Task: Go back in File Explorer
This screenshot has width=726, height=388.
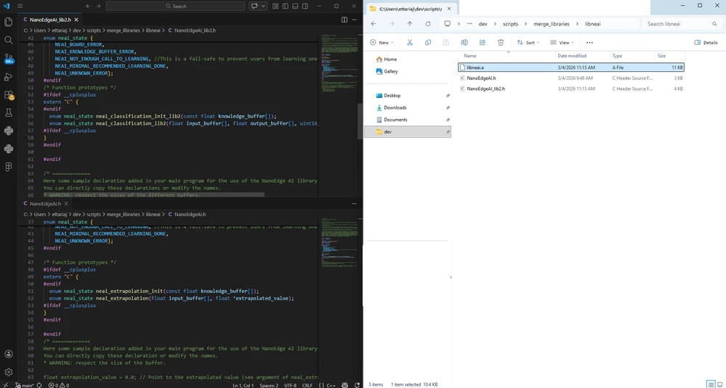Action: [x=374, y=23]
